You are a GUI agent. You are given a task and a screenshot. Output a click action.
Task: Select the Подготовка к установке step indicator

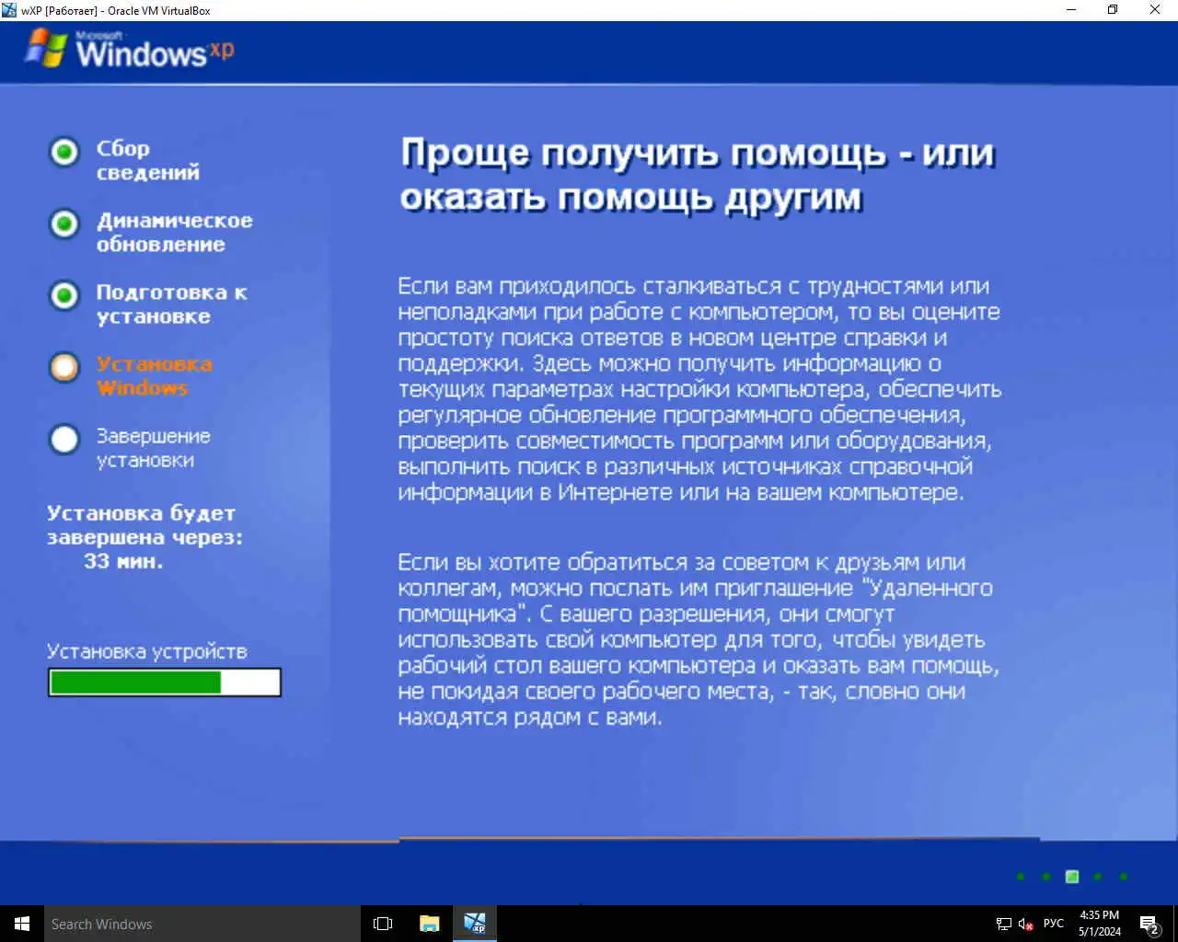pos(64,295)
